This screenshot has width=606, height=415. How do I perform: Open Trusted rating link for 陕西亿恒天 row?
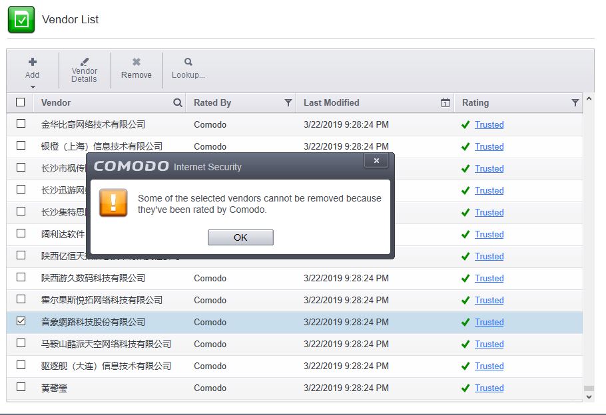[489, 256]
